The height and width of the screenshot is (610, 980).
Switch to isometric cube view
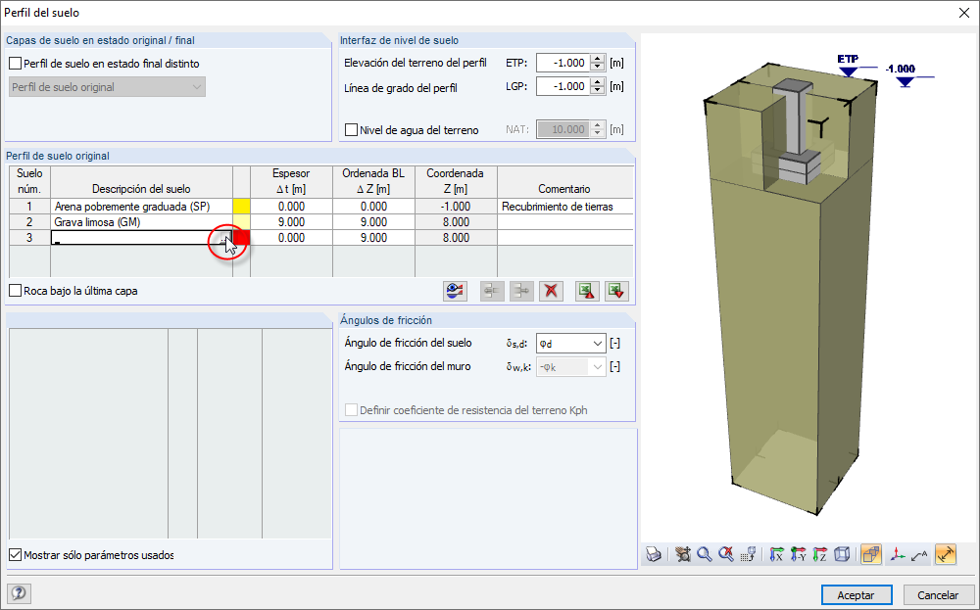coord(842,554)
